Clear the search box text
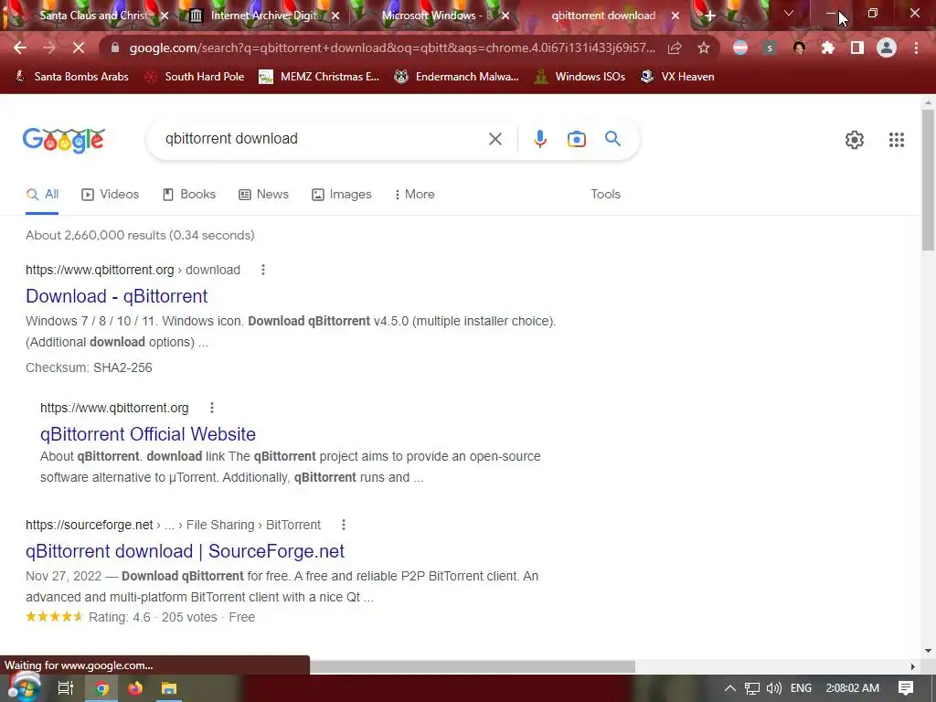 (495, 139)
